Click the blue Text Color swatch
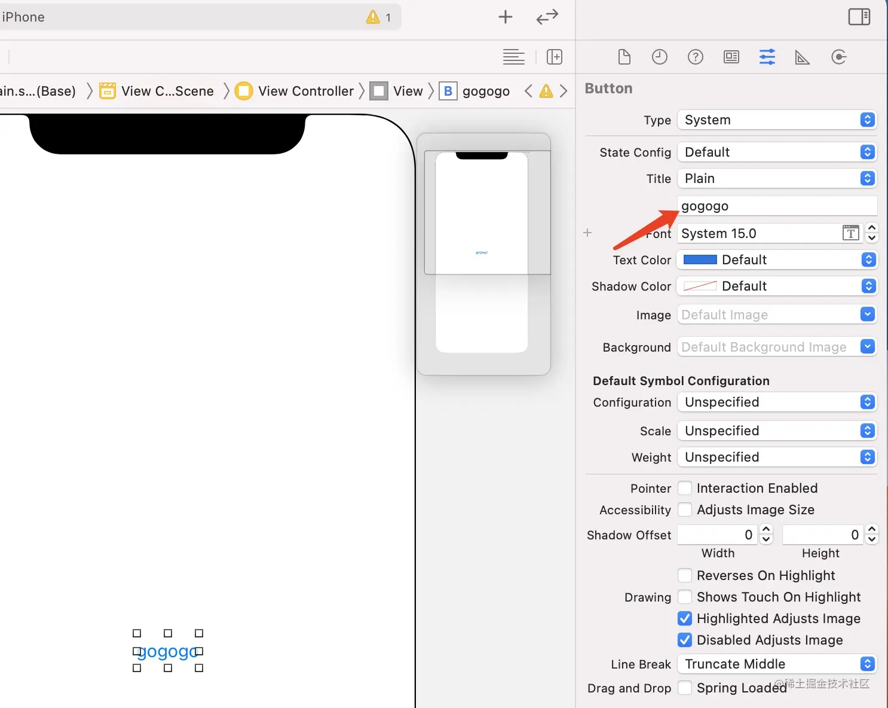888x708 pixels. (700, 260)
